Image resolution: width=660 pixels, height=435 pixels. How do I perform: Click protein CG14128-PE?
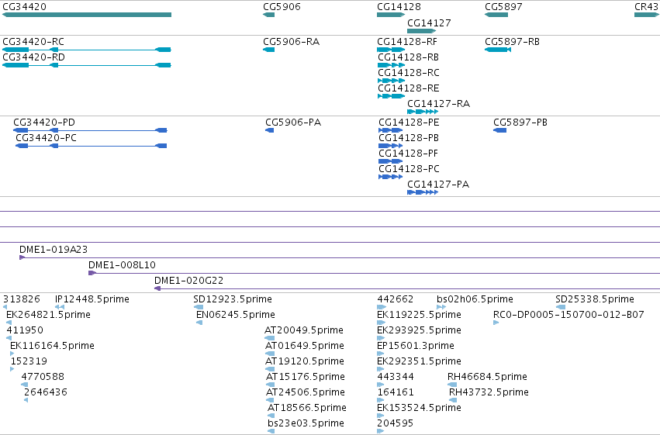pos(391,130)
